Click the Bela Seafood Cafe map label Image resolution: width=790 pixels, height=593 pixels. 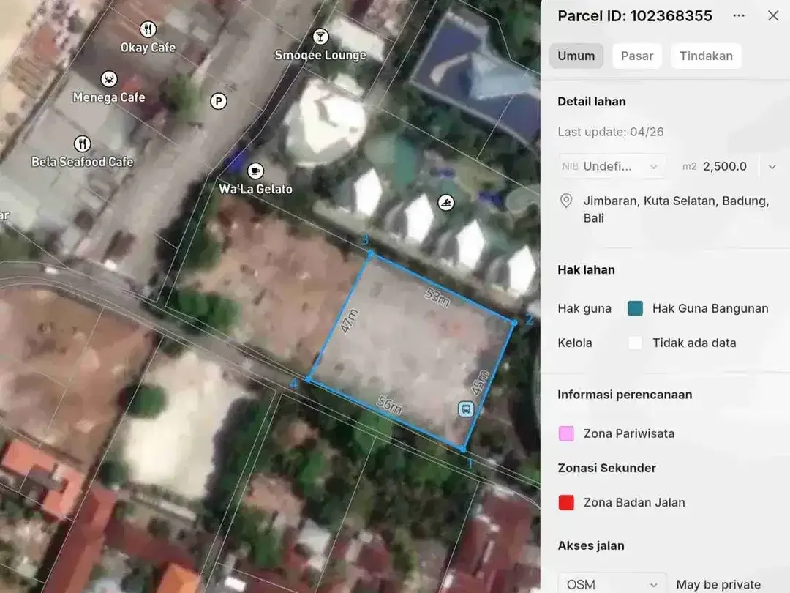[x=82, y=162]
